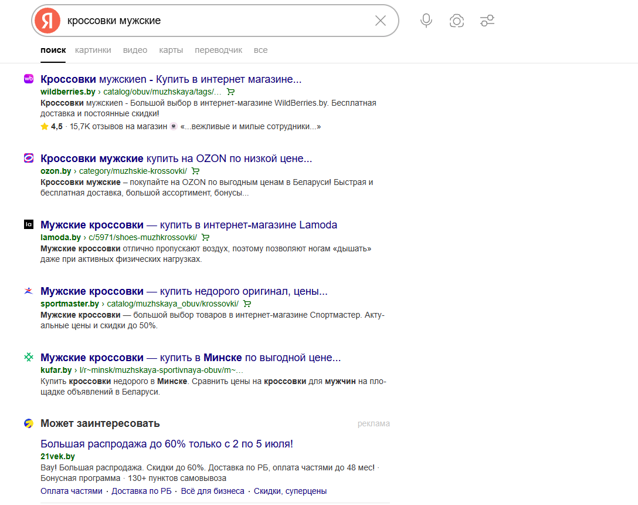Click Оплата частями sitelink
The image size is (638, 505).
(x=71, y=491)
